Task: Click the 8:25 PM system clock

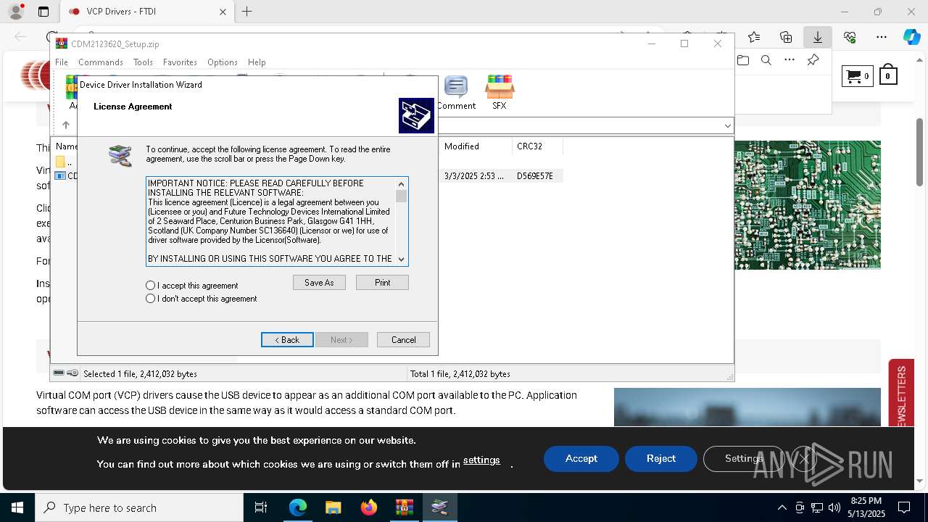Action: tap(866, 501)
